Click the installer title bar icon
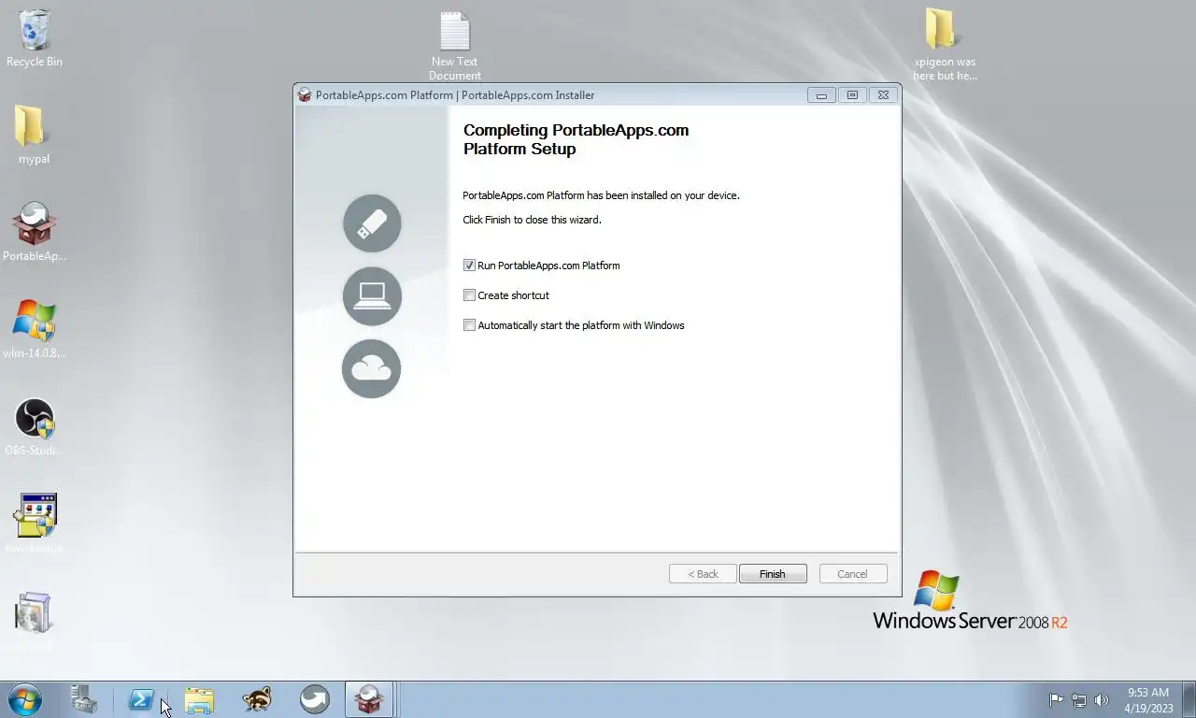Viewport: 1196px width, 718px height. point(304,95)
